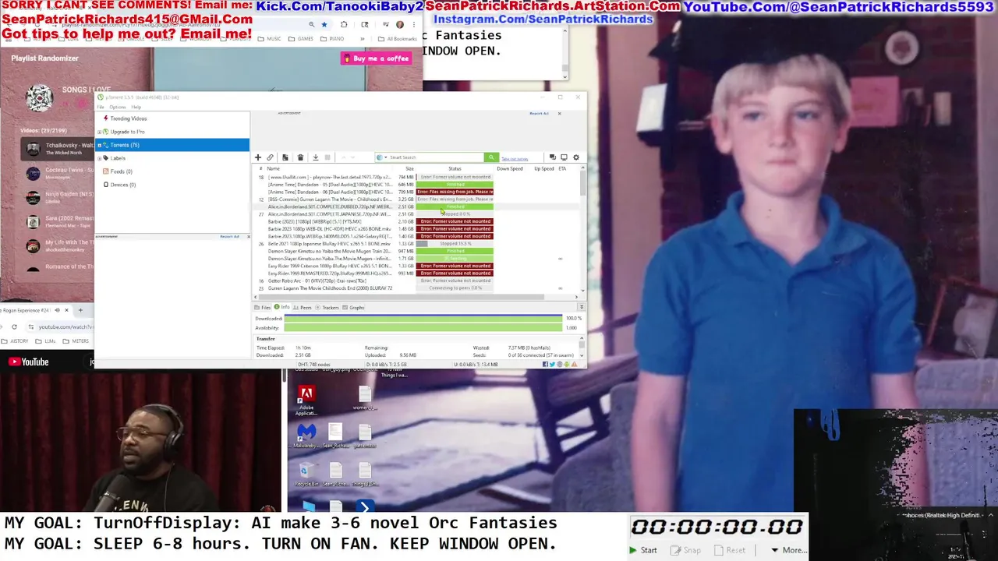Click network globe icon in uTorrent status bar
Screen dimensions: 998x561
click(x=560, y=365)
